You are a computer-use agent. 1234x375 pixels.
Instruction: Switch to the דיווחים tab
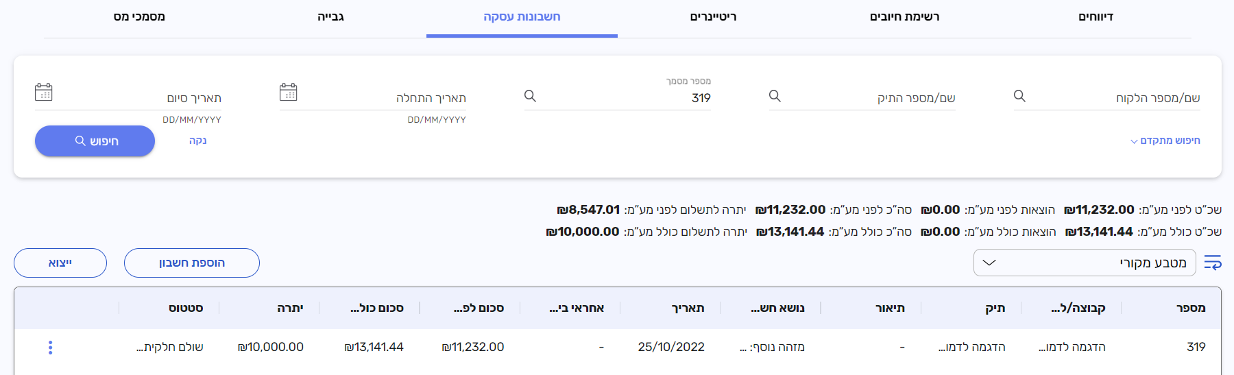click(x=1095, y=16)
